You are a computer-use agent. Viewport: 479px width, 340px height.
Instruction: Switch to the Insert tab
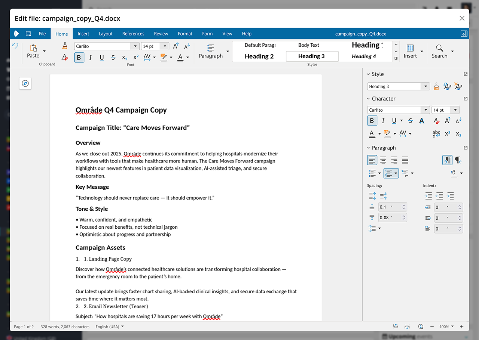(83, 34)
